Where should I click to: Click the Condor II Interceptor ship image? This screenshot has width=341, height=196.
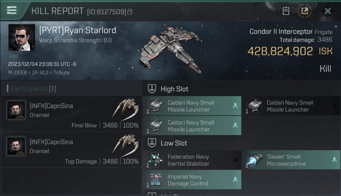click(170, 50)
